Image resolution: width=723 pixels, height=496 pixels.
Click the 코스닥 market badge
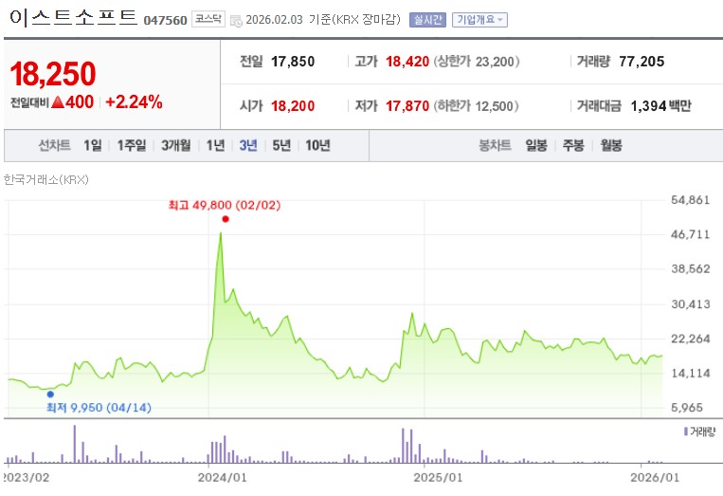coord(208,19)
